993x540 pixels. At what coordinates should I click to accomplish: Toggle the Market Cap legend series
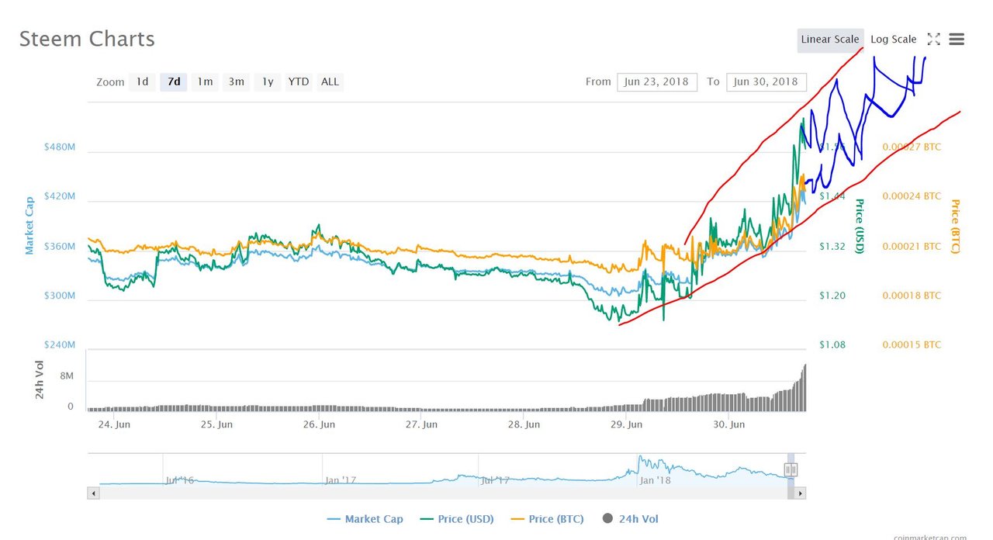coord(365,519)
